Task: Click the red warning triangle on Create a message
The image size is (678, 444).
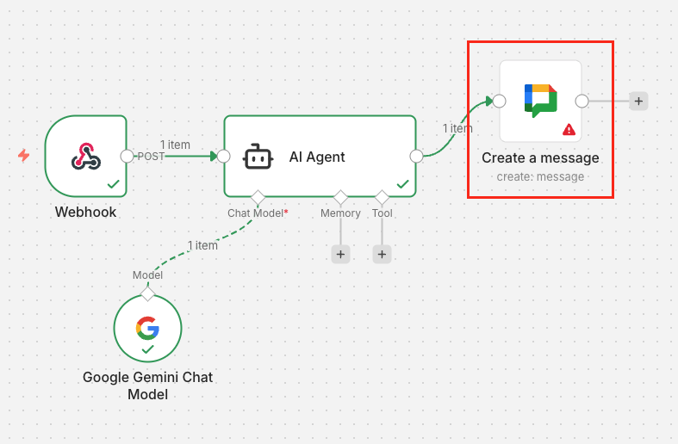Action: pyautogui.click(x=569, y=130)
